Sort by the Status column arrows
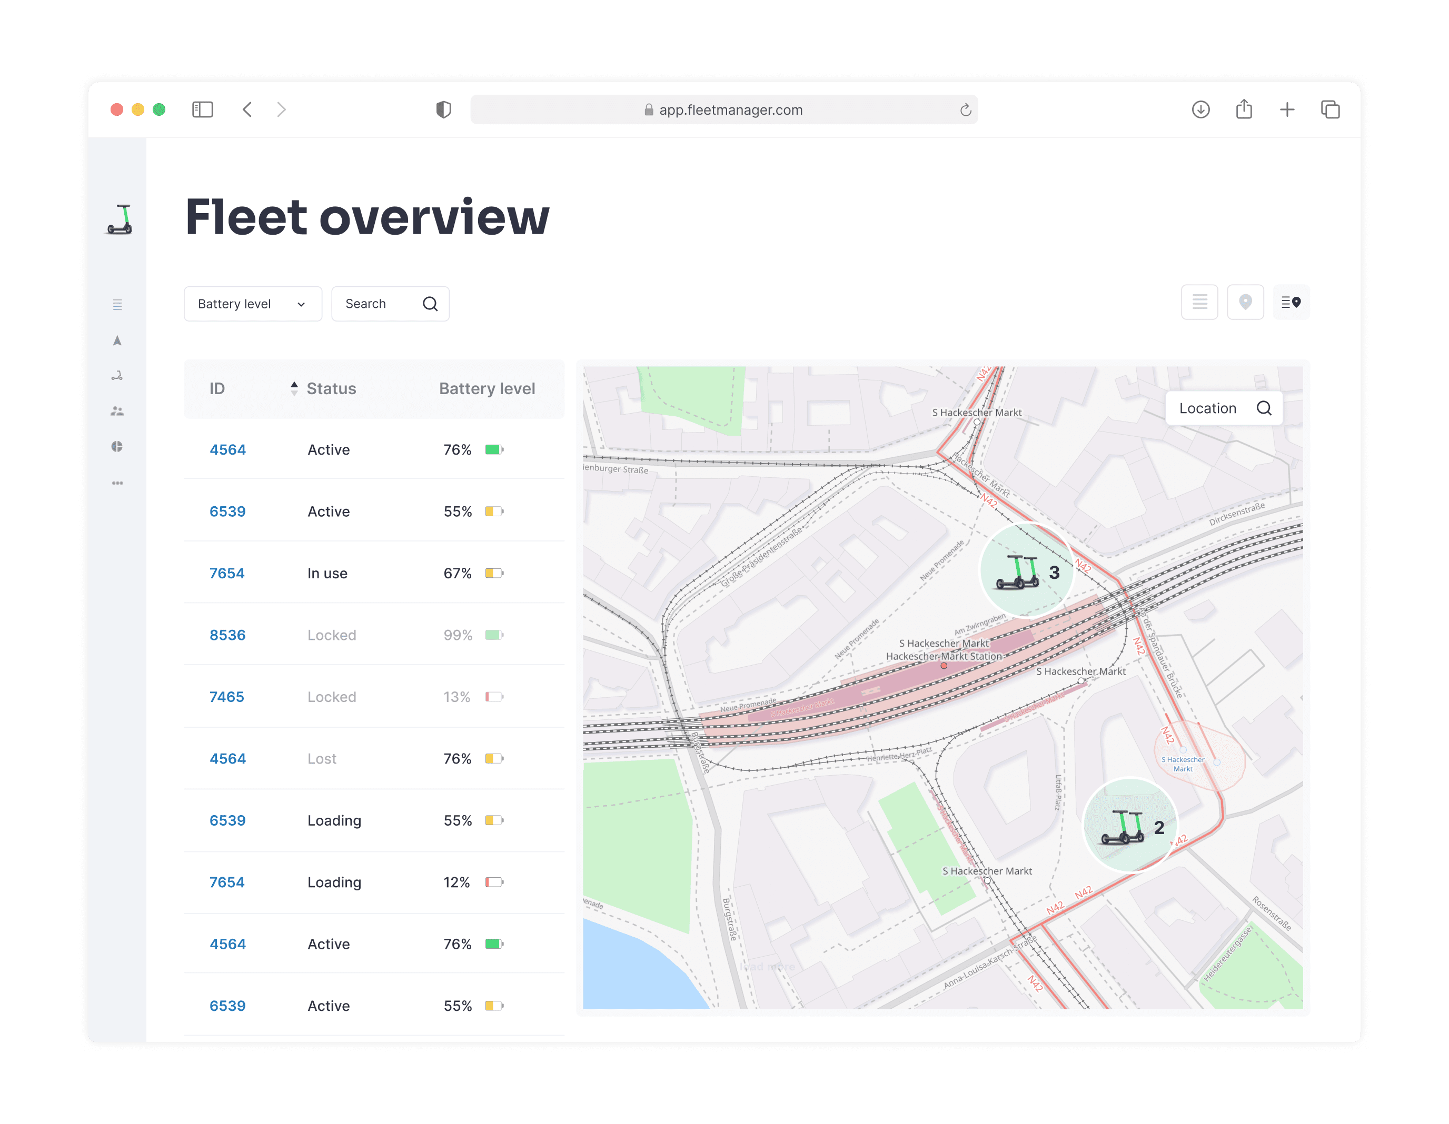Viewport: 1449px width, 1124px height. [294, 388]
